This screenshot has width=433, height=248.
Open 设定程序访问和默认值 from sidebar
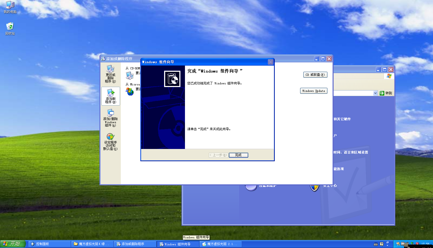pos(110,142)
